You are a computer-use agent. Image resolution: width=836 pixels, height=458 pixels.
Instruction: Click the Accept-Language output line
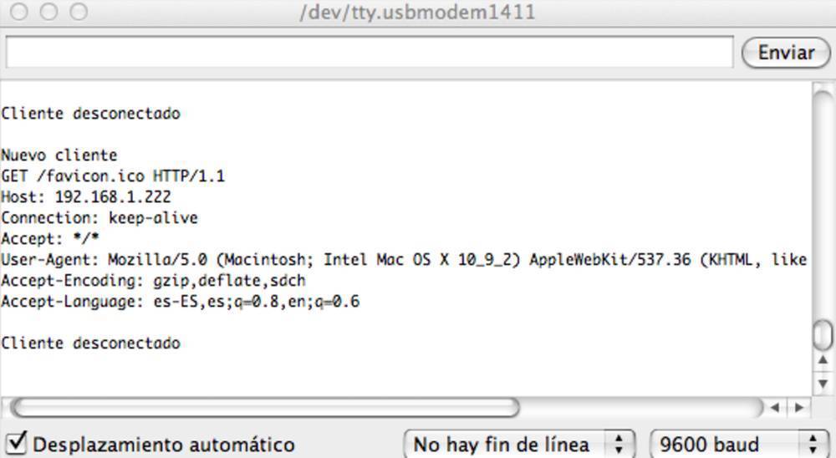(x=180, y=302)
